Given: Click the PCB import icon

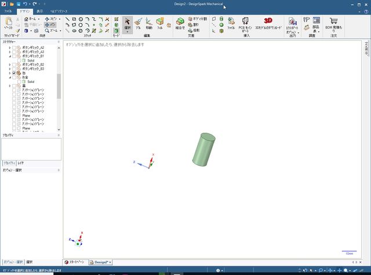Looking at the screenshot, I should [x=245, y=21].
